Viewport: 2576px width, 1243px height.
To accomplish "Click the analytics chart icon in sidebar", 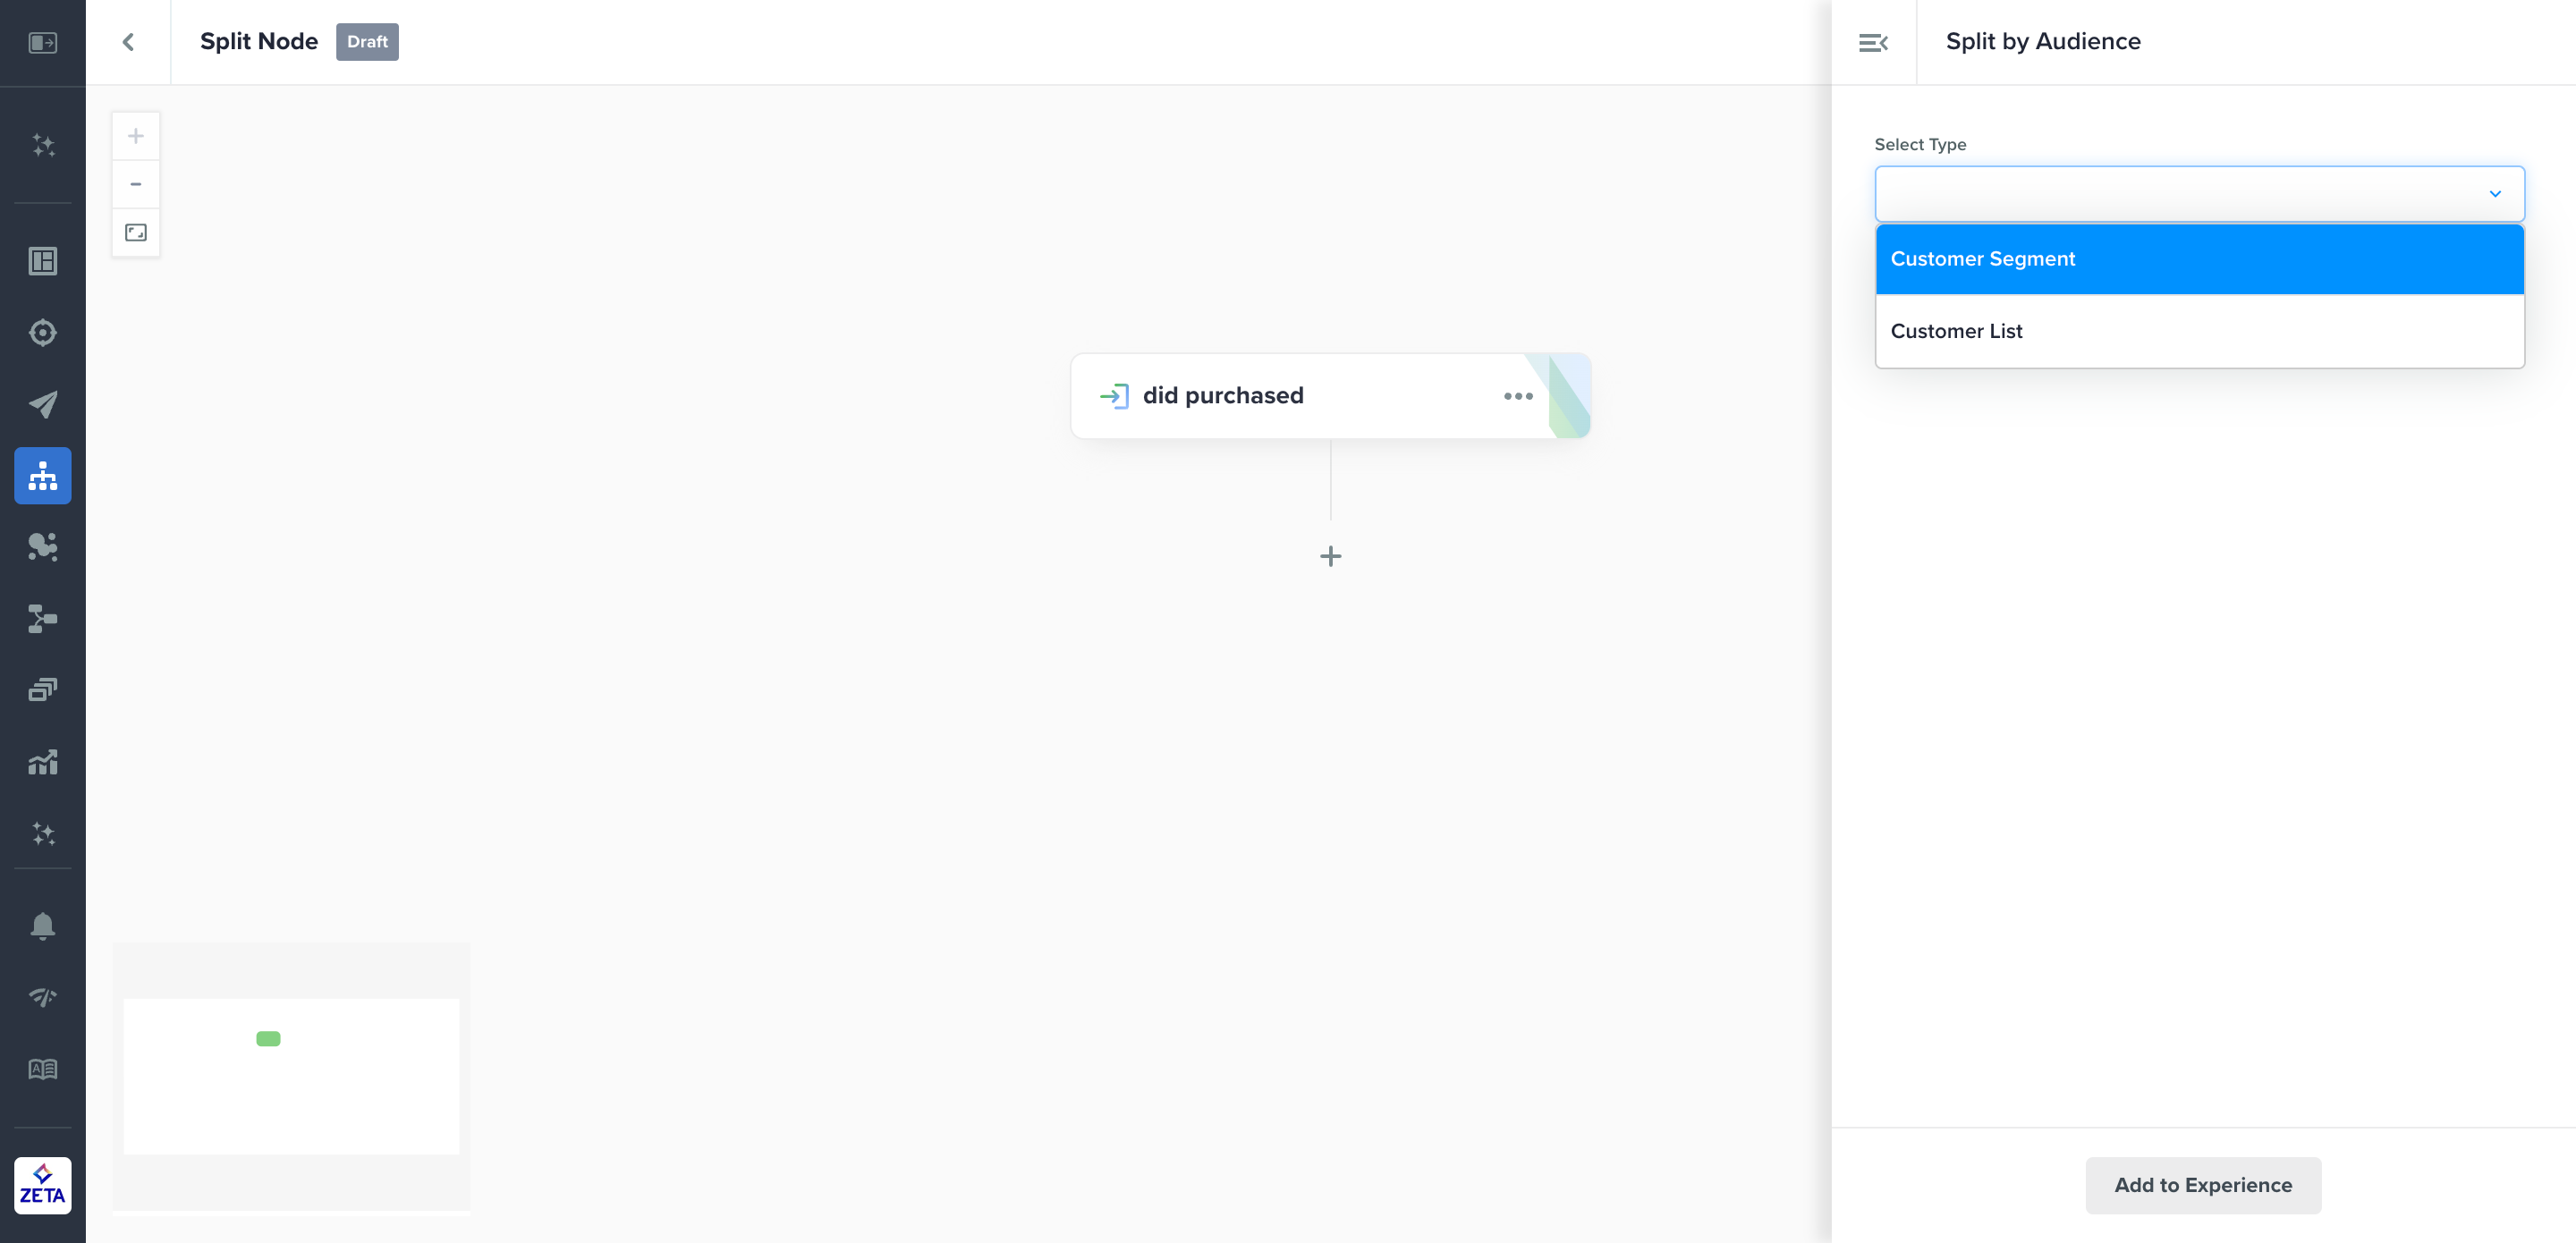I will pos(42,762).
